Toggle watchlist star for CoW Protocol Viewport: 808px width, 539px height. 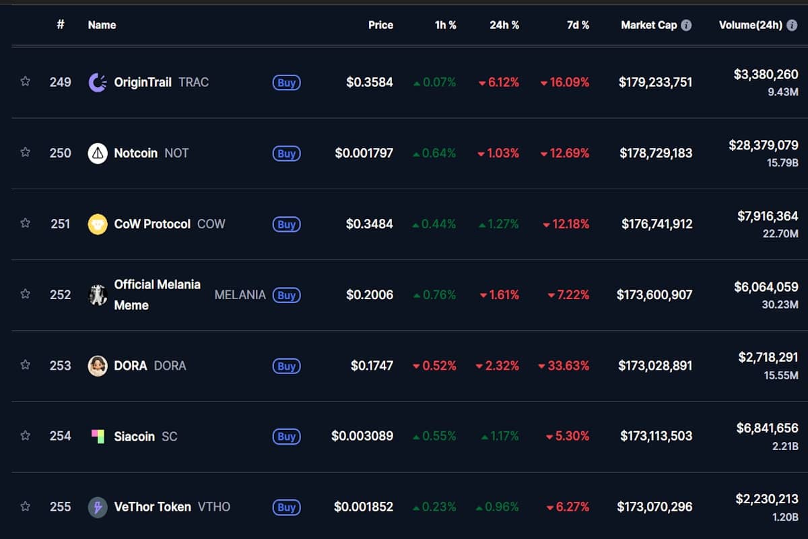tap(25, 223)
